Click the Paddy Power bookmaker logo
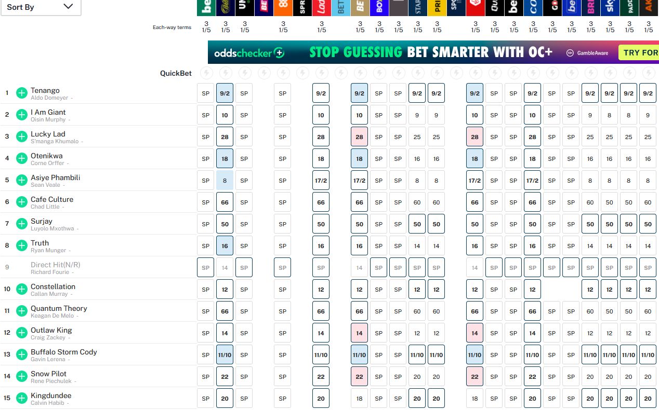The height and width of the screenshot is (410, 659). tap(629, 8)
